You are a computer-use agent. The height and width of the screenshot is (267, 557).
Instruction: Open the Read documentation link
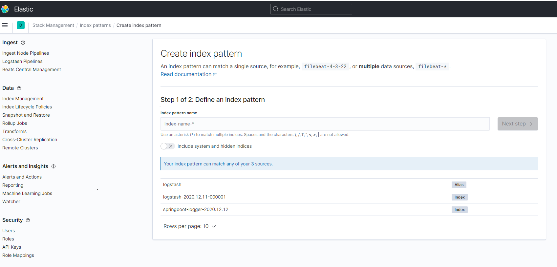tap(186, 74)
